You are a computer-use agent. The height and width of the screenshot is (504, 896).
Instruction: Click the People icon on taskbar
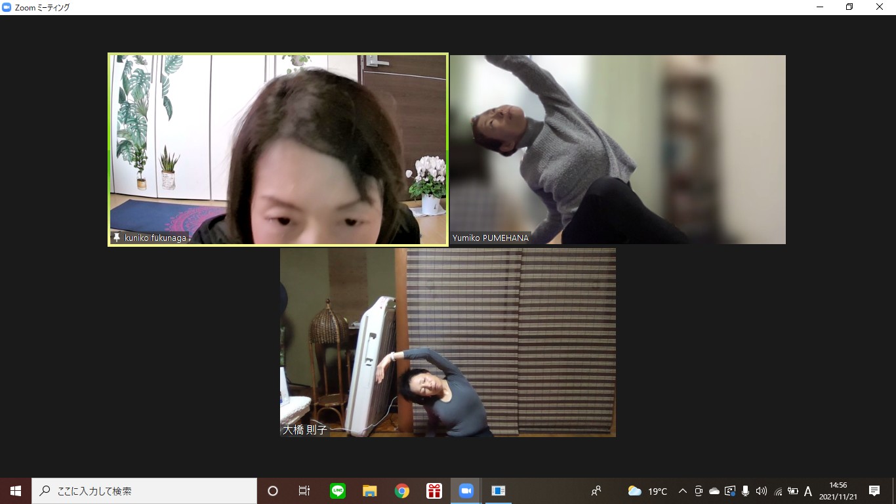pos(596,491)
